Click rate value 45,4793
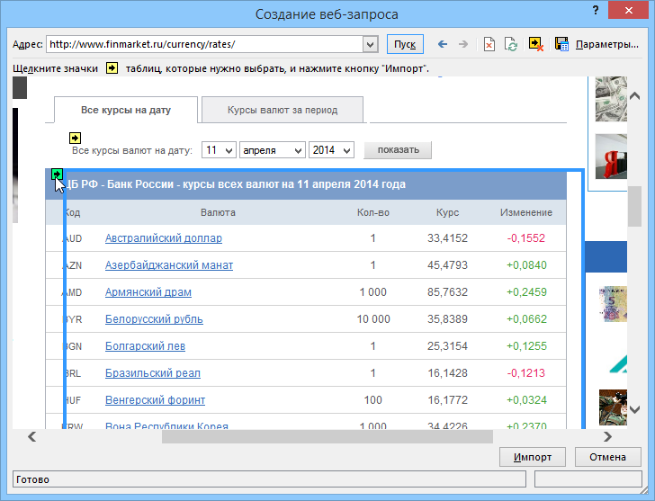This screenshot has width=655, height=501. [x=447, y=265]
